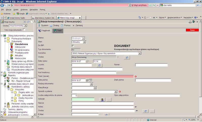The width and height of the screenshot is (202, 122).
Task: Click the calendar icon beside Data pisma
Action: (91, 80)
